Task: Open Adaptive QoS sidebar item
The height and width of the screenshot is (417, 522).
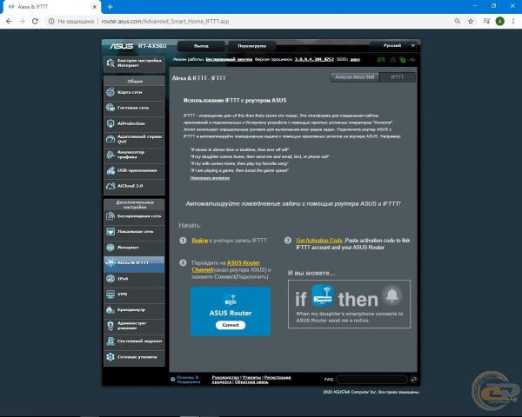Action: pyautogui.click(x=134, y=139)
